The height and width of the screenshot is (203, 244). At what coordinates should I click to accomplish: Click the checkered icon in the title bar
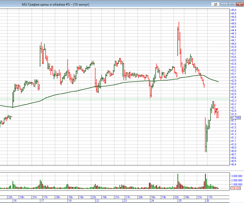215,4
